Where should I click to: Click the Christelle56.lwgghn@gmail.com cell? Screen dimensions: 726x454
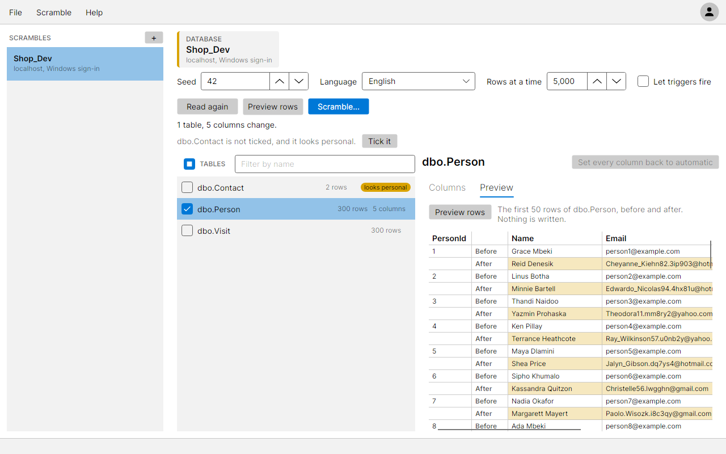[657, 389]
